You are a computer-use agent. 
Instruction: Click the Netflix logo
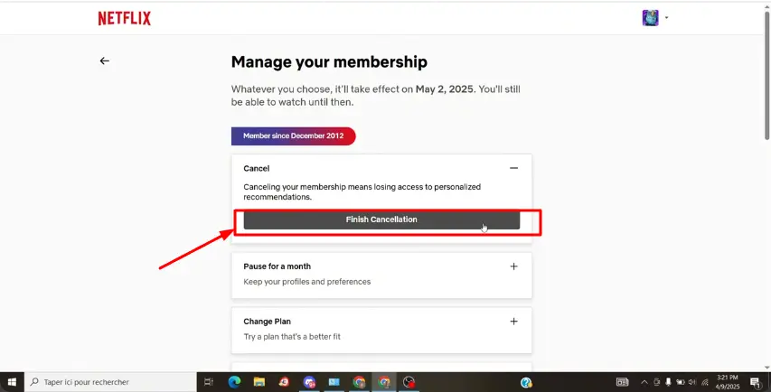[125, 18]
